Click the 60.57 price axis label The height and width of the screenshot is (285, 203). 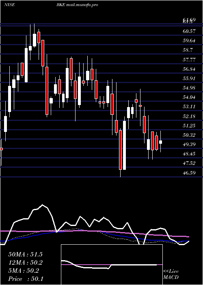tap(189, 31)
